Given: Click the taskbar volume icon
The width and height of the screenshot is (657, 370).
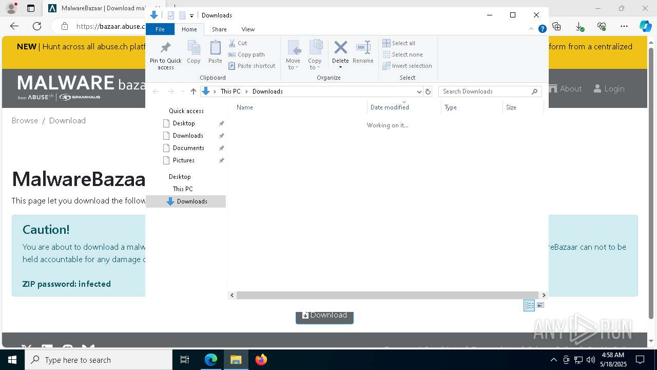Looking at the screenshot, I should pyautogui.click(x=591, y=360).
